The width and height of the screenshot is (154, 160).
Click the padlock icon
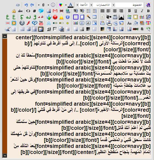14,11
